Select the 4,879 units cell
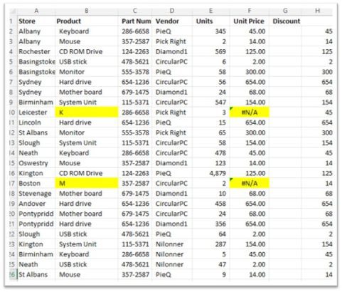This screenshot has height=292, width=342. tap(211, 173)
